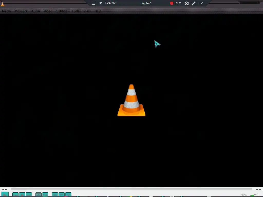Viewport: 263px width, 197px height.
Task: Toggle the remaining time label on the right
Action: coord(258,189)
